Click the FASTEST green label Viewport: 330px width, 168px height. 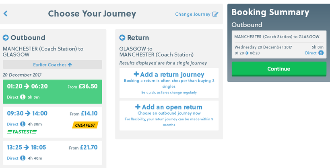tap(22, 132)
